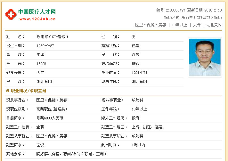Select the update date 2010-2-18
The height and width of the screenshot is (161, 228).
[213, 10]
